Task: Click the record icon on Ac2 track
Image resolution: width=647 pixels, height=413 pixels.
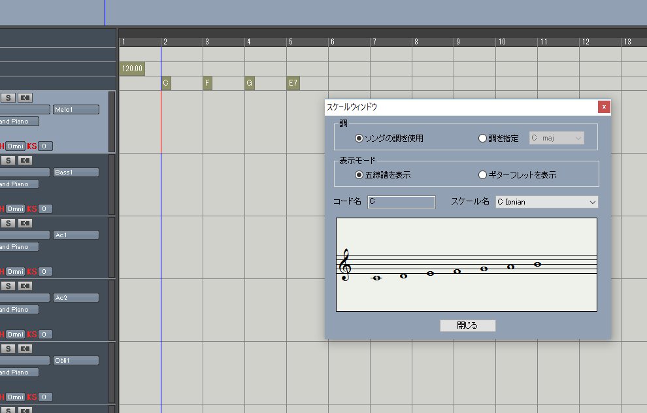Action: click(25, 286)
